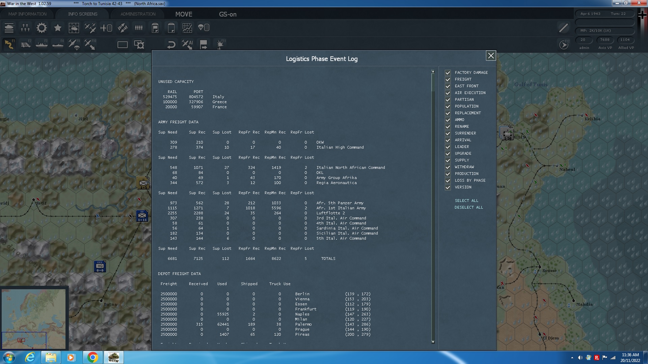Open Google Chrome from the taskbar
Viewport: 648px width, 364px height.
click(92, 357)
